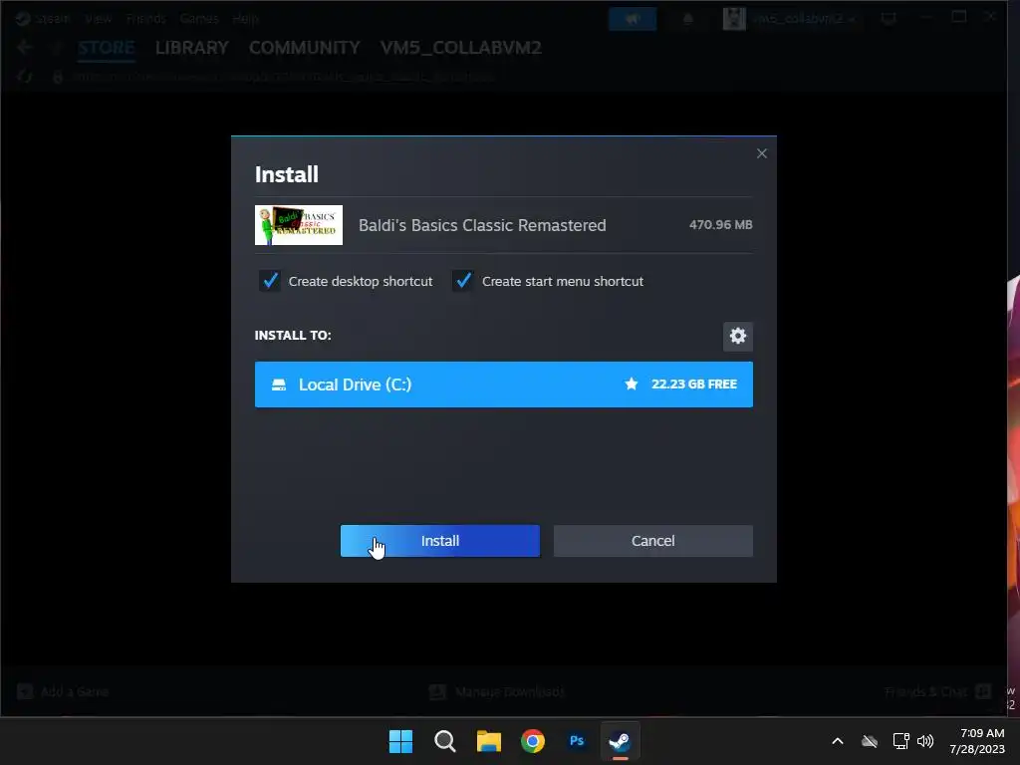Click Steam icon in taskbar
Image resolution: width=1020 pixels, height=765 pixels.
click(620, 741)
